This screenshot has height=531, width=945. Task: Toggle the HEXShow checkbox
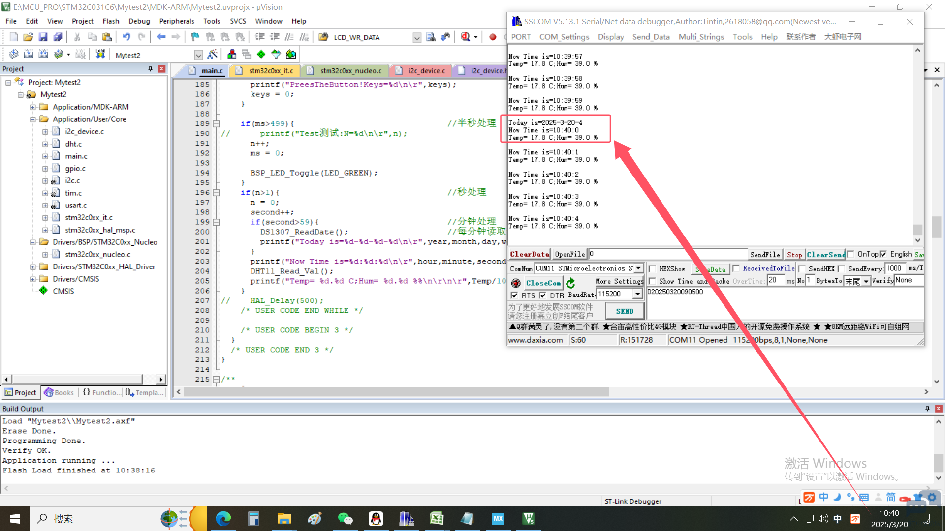coord(652,269)
